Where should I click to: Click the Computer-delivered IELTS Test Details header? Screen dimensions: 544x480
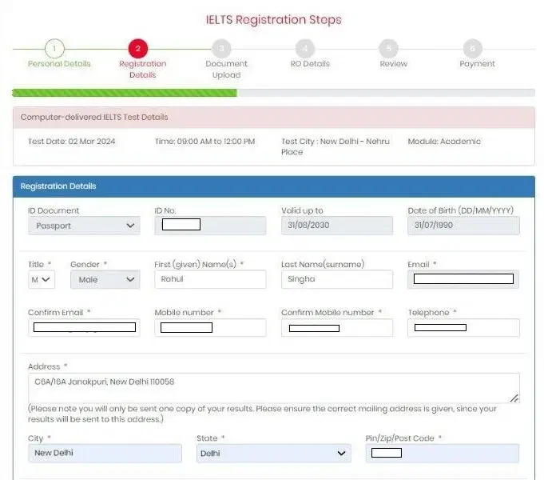(x=274, y=118)
